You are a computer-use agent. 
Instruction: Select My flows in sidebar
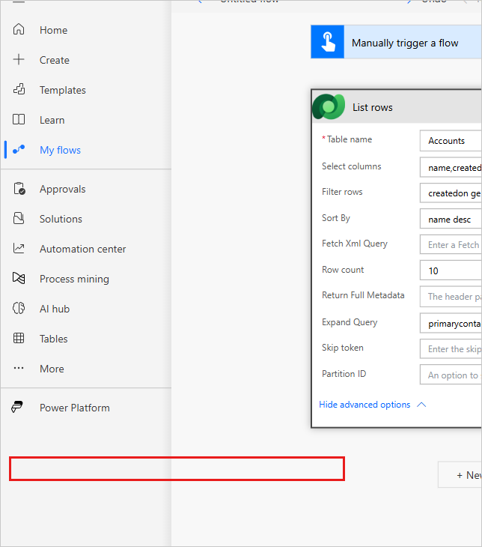pyautogui.click(x=60, y=150)
